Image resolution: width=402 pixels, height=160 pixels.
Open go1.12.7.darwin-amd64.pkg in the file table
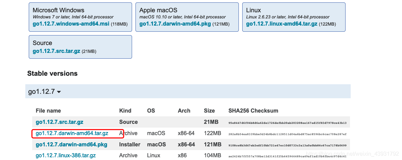click(72, 144)
